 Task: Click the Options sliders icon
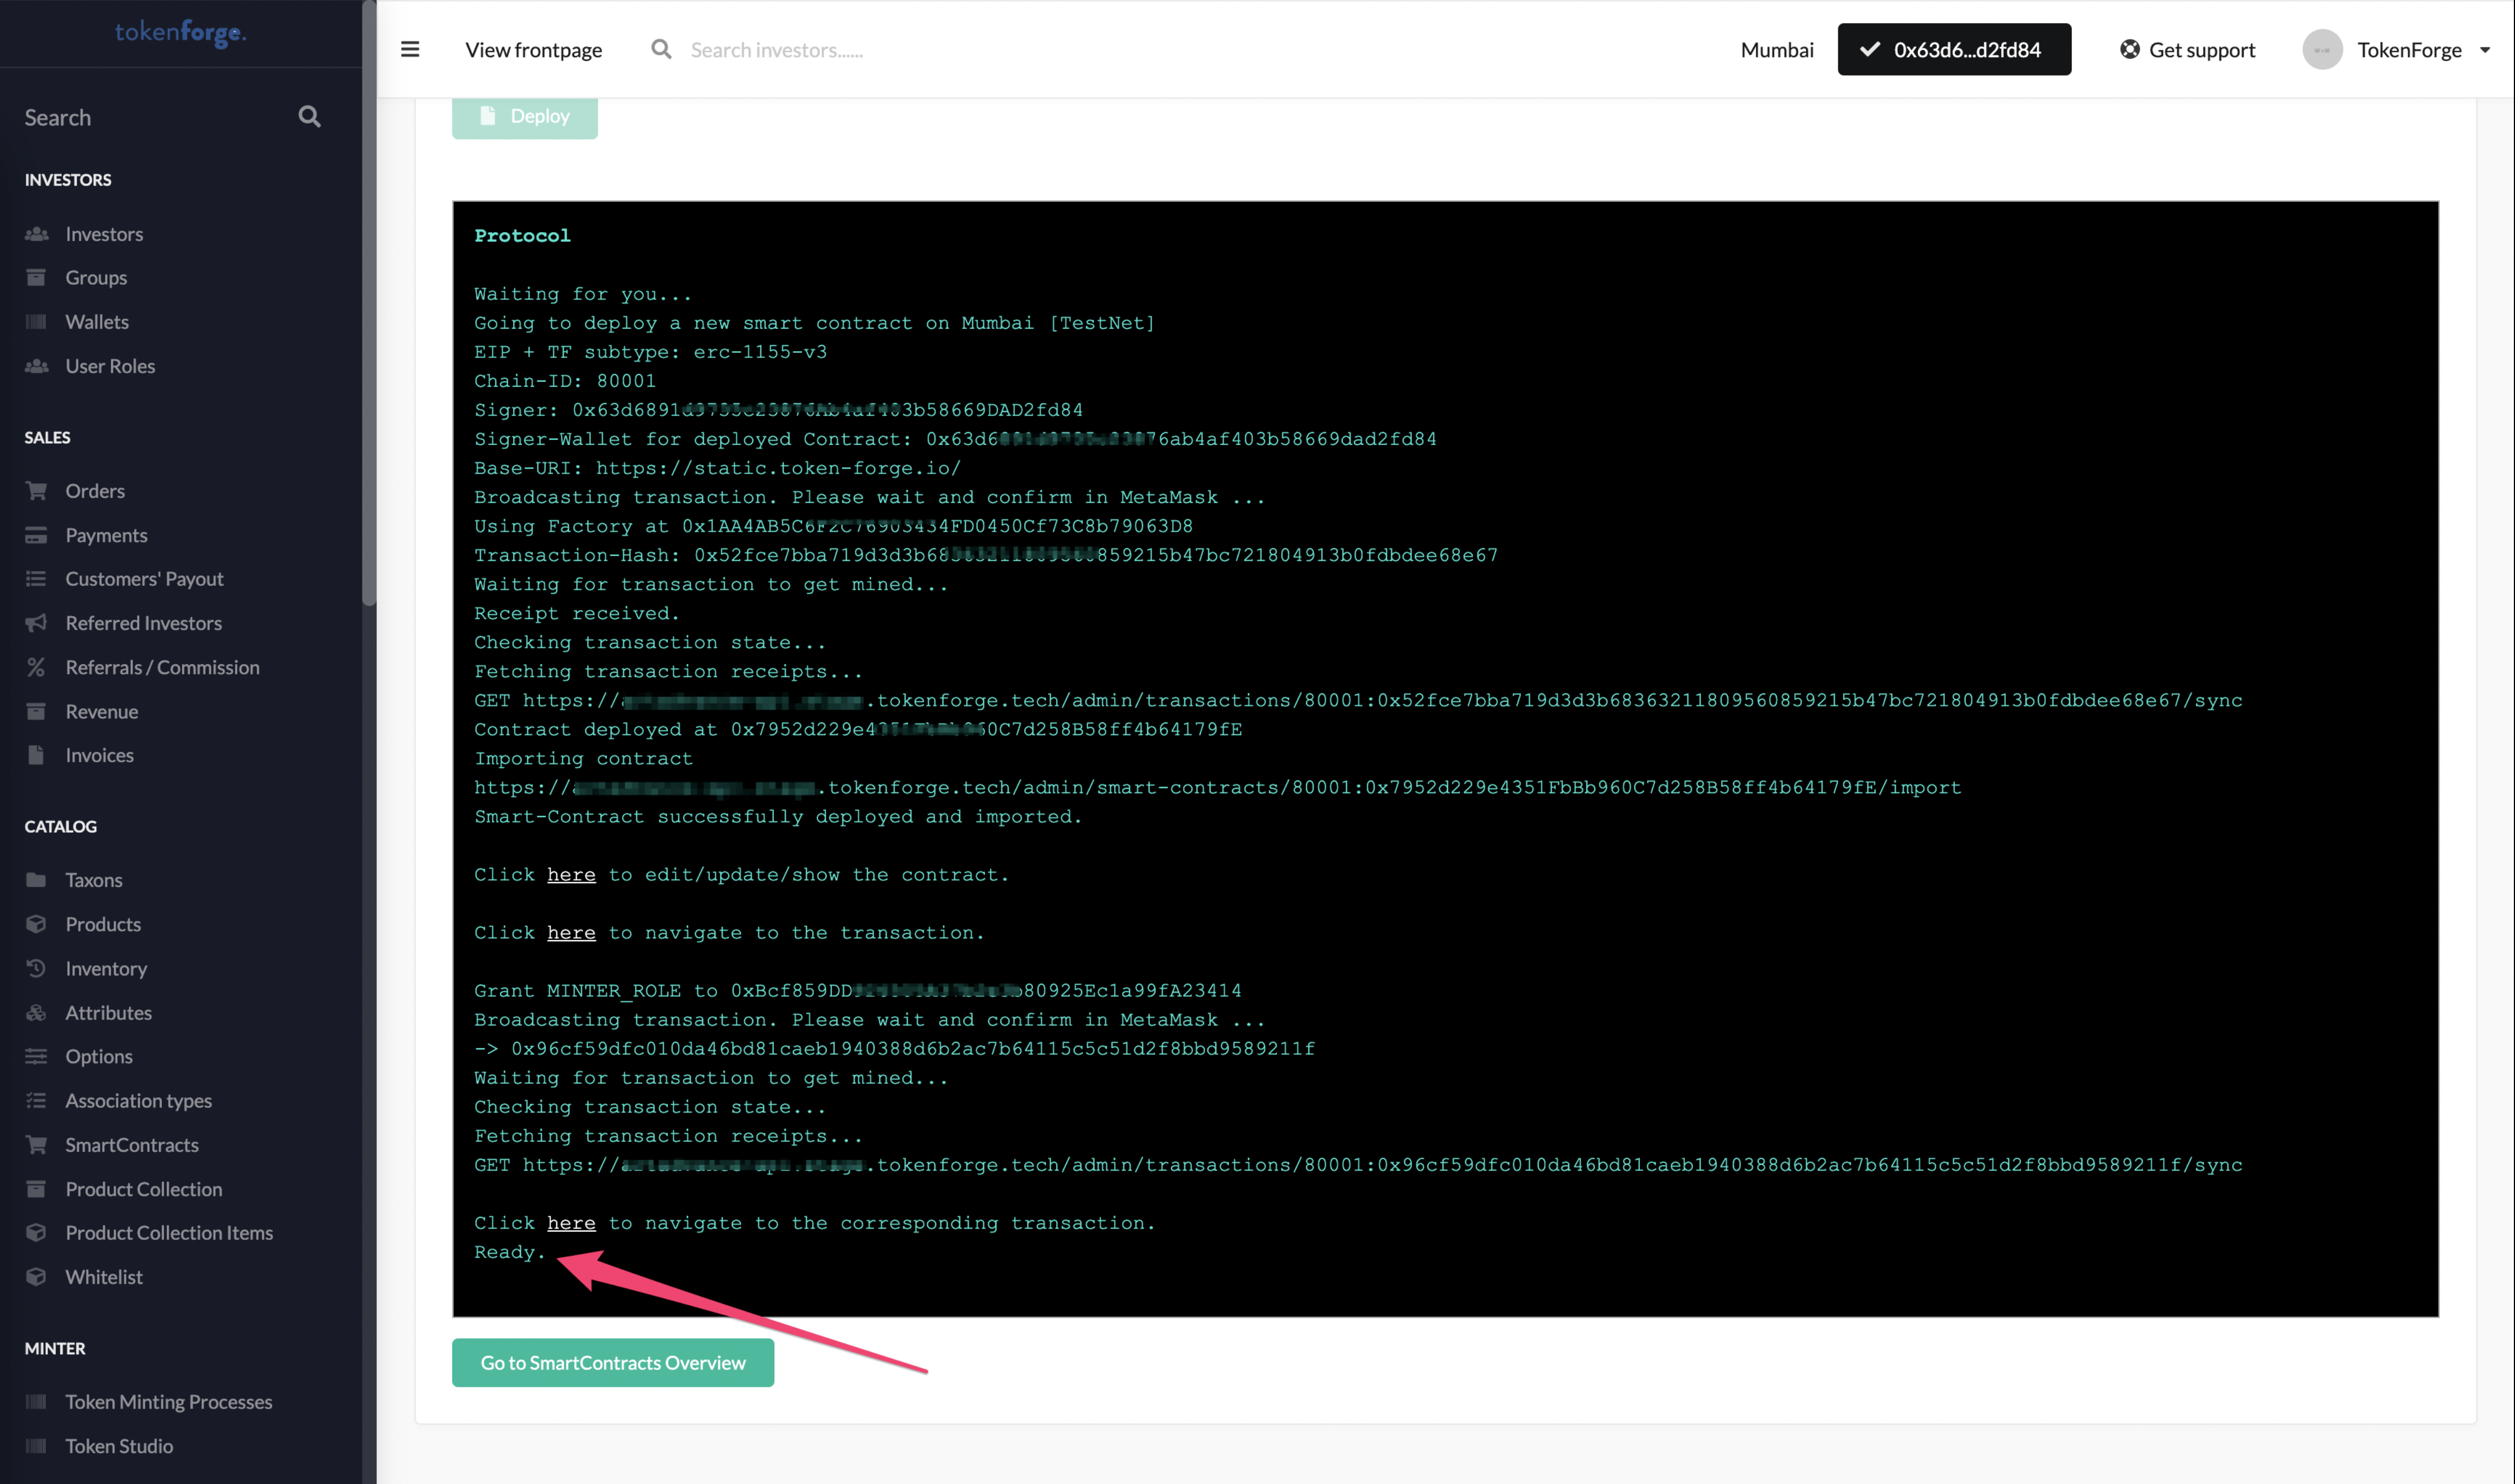tap(36, 1056)
